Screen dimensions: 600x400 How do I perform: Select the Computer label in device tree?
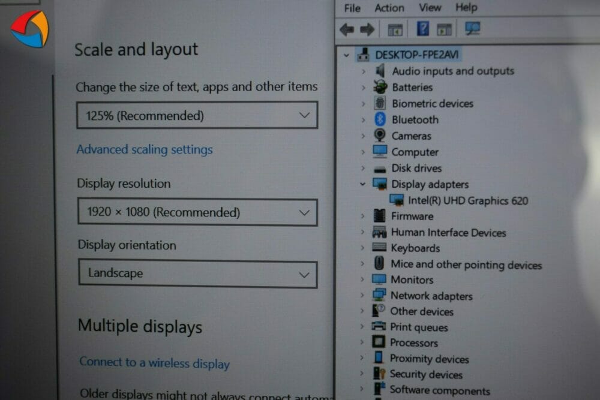415,152
